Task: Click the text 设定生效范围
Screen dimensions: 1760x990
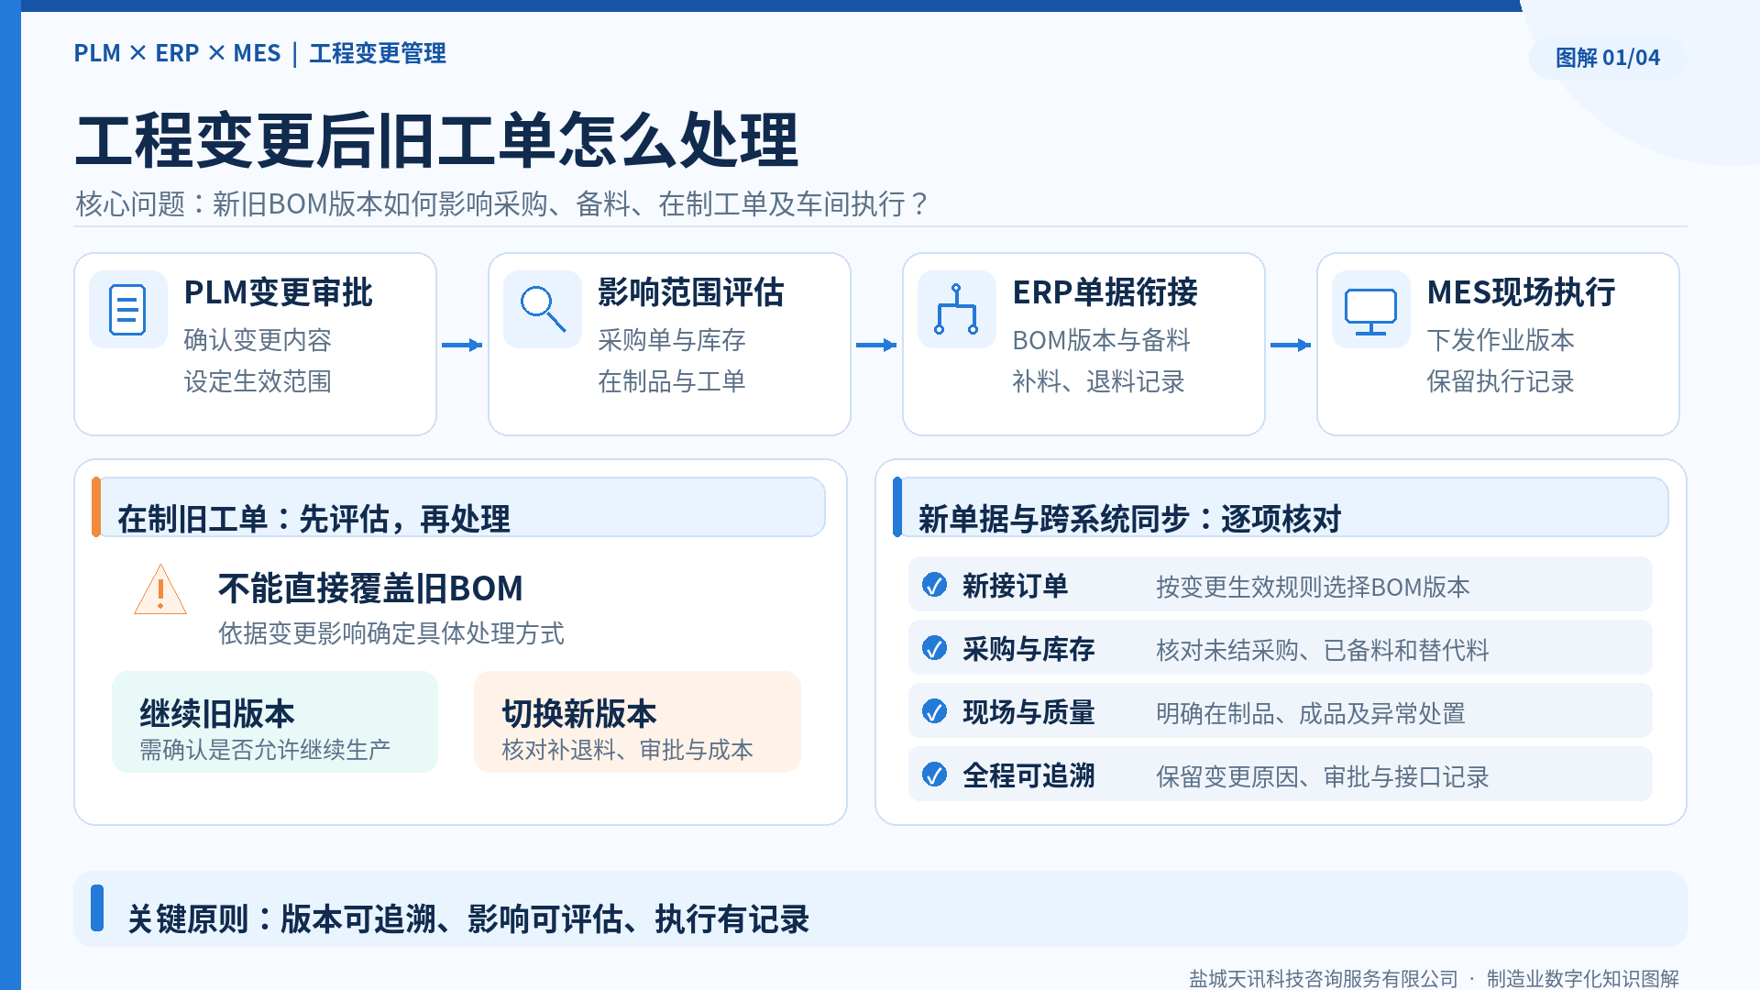Action: 258,381
